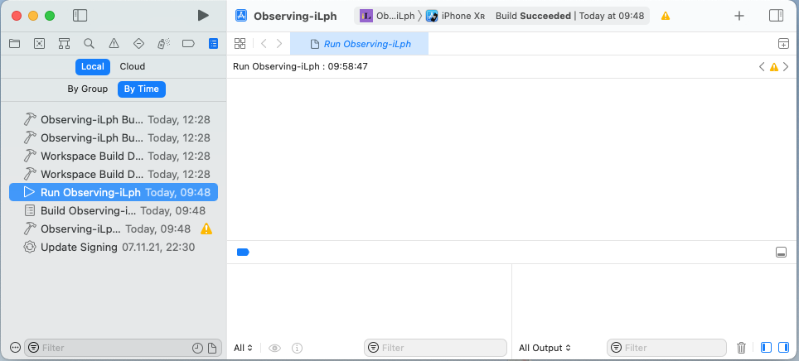799x361 pixels.
Task: Toggle the navigator sidebar visibility
Action: (80, 15)
